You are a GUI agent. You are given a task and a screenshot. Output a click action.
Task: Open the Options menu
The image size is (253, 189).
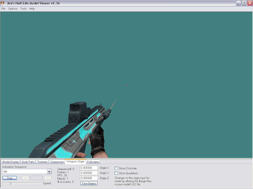(13, 9)
